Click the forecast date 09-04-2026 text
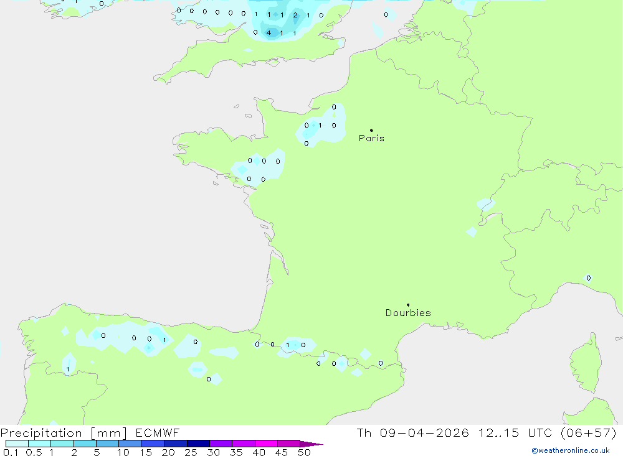 pos(424,432)
